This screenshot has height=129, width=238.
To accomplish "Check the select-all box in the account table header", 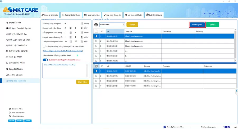I will 96,31.
